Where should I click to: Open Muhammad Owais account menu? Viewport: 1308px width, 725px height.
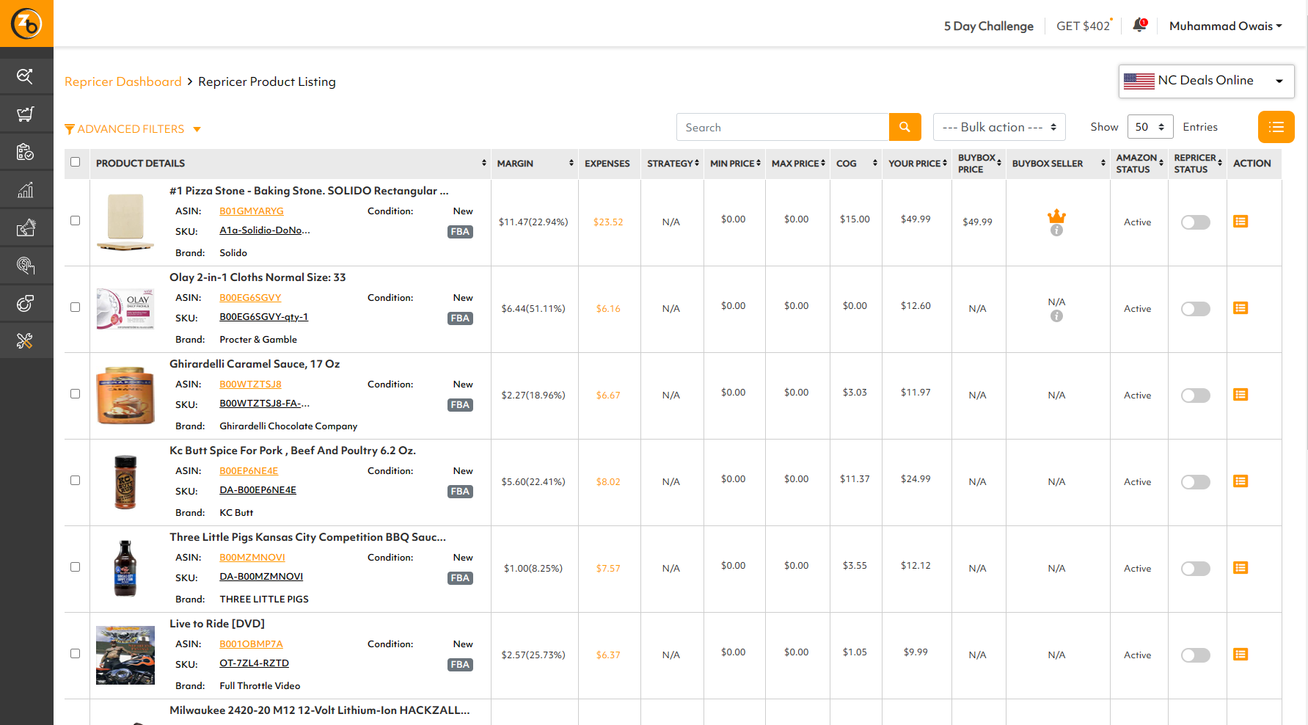(x=1226, y=26)
